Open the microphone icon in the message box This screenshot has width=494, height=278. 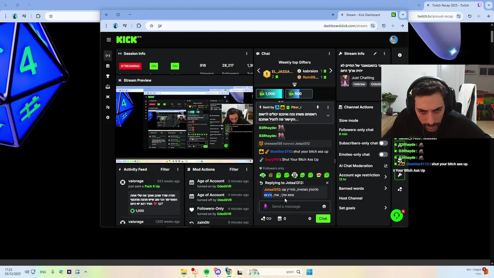266,207
